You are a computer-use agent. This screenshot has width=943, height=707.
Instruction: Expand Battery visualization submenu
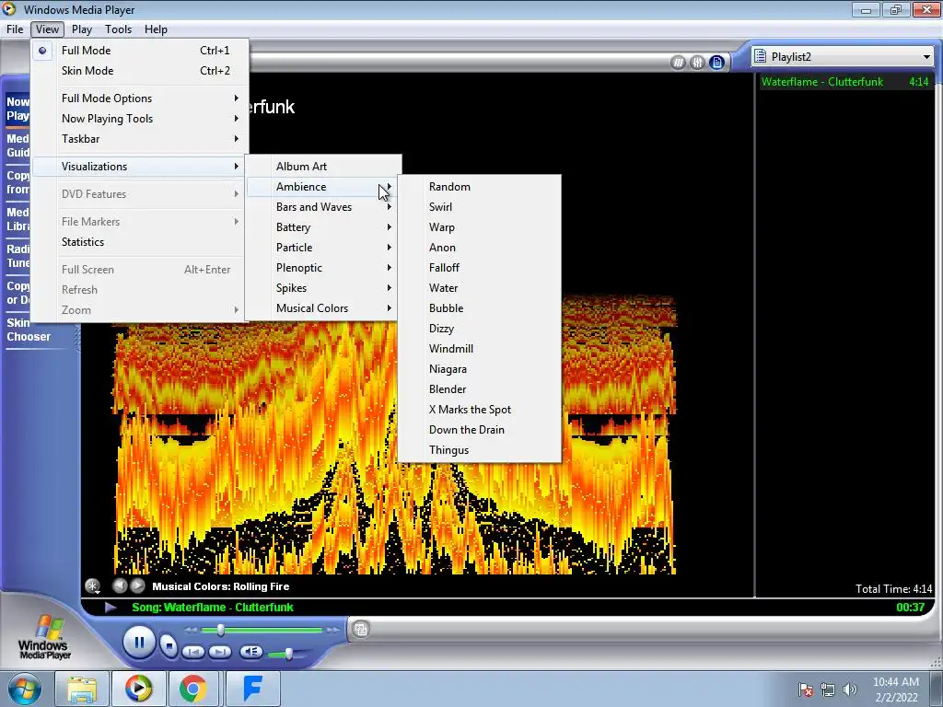click(323, 227)
